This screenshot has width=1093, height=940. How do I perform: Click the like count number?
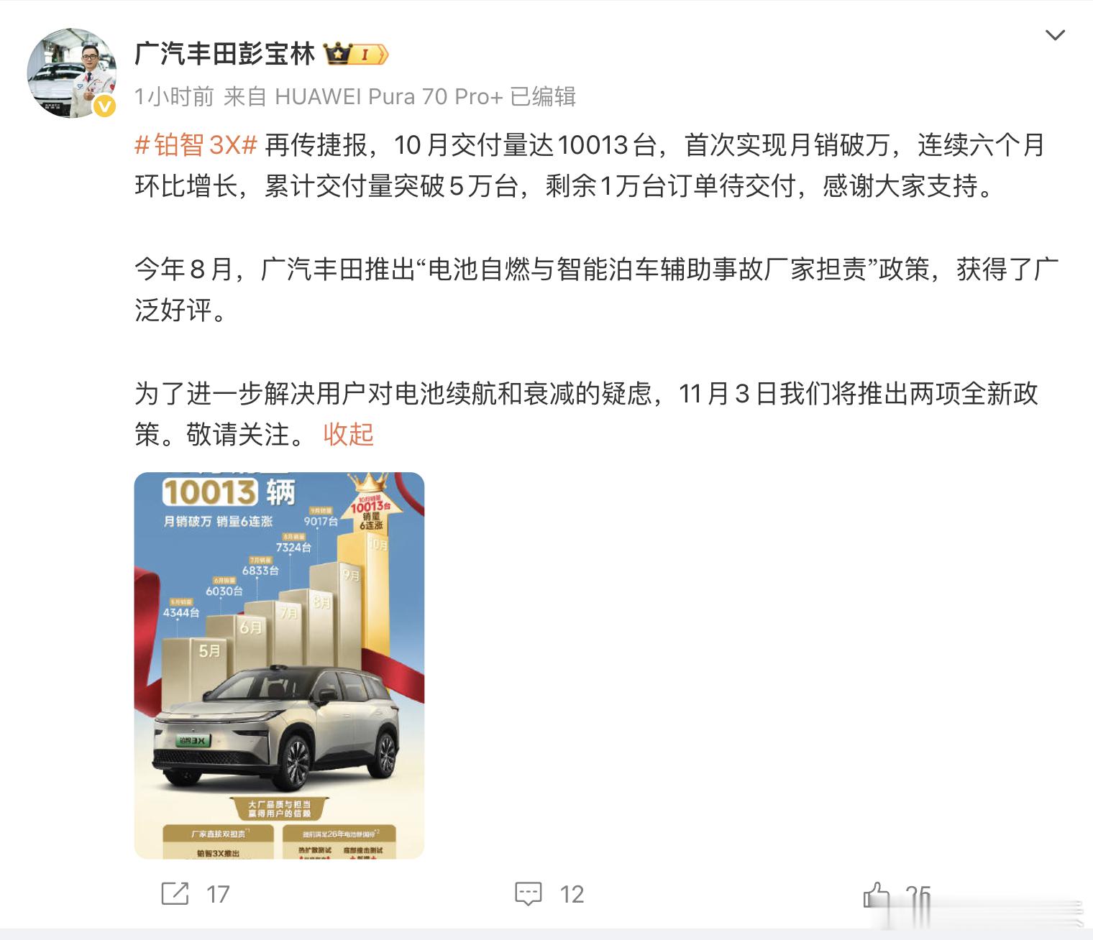[918, 895]
